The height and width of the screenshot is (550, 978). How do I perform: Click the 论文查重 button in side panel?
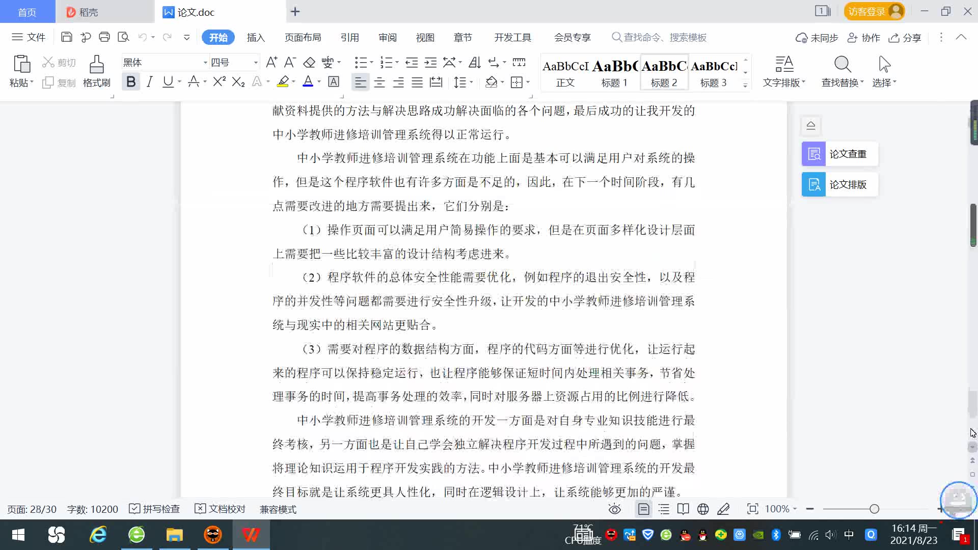click(839, 154)
